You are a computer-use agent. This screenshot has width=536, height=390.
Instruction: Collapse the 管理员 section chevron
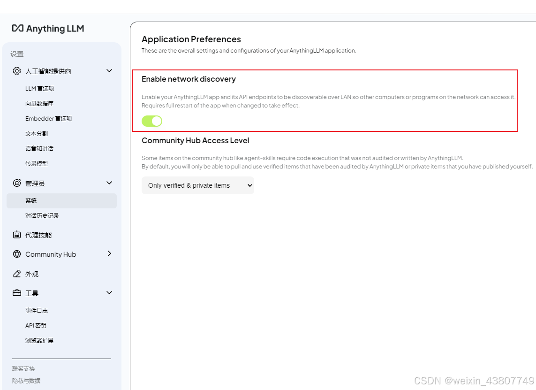(109, 183)
